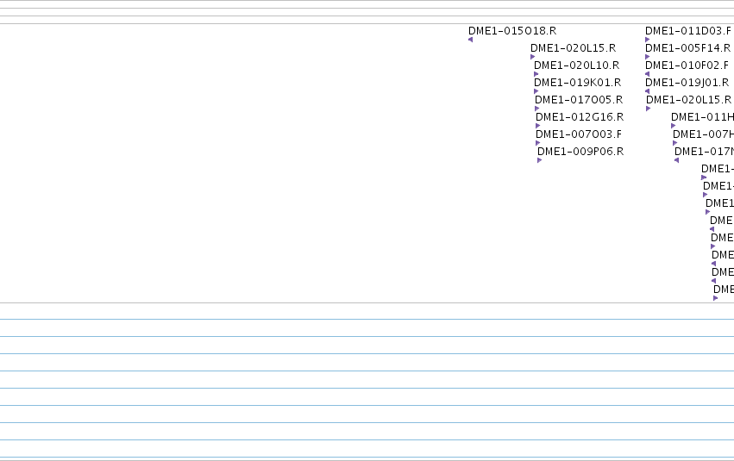This screenshot has height=461, width=734.
Task: Click the read marker under DME1-012G16.R
Action: (538, 126)
